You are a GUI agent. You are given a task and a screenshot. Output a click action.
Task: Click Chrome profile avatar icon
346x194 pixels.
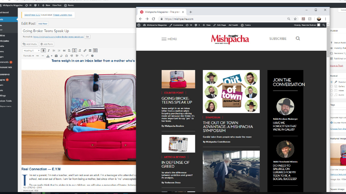pyautogui.click(x=319, y=19)
